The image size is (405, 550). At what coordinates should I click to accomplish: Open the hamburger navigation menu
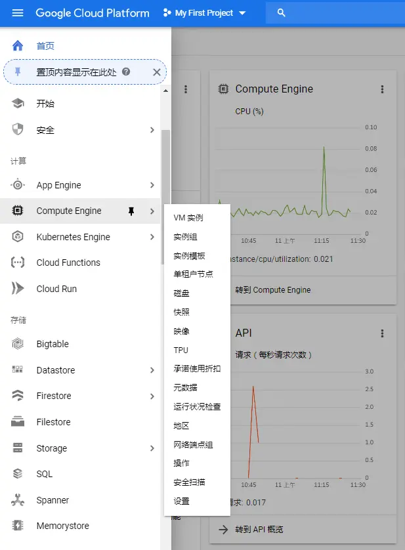tap(18, 13)
